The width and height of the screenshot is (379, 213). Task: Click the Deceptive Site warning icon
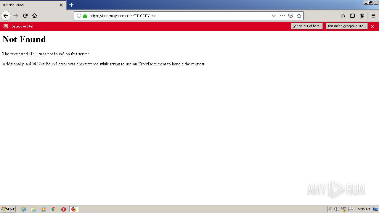[6, 26]
